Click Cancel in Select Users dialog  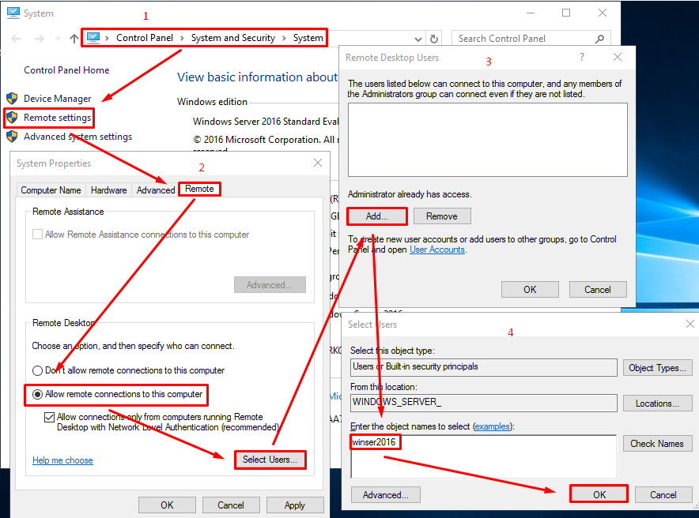(x=663, y=495)
